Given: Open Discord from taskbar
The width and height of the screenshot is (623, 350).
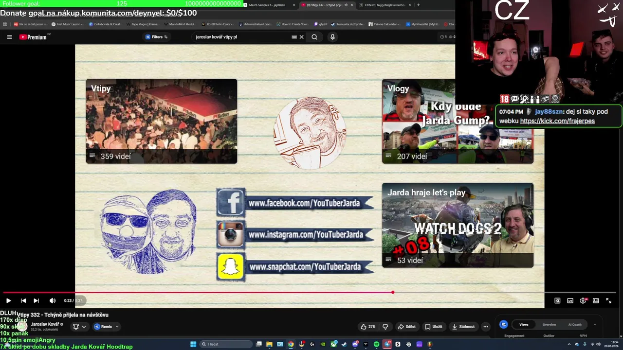Looking at the screenshot, I should 355,344.
